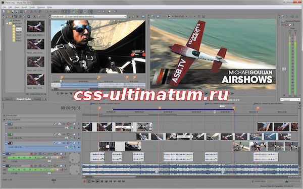Viewport: 303px width, 189px height.
Task: Collapse the Flying Sequence region row
Action: [x=4, y=120]
